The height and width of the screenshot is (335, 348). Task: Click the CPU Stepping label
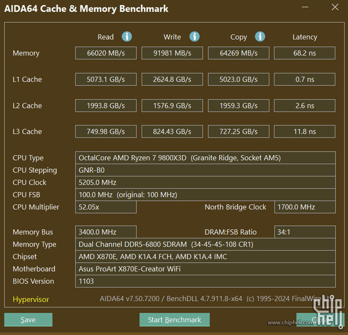[x=35, y=171]
